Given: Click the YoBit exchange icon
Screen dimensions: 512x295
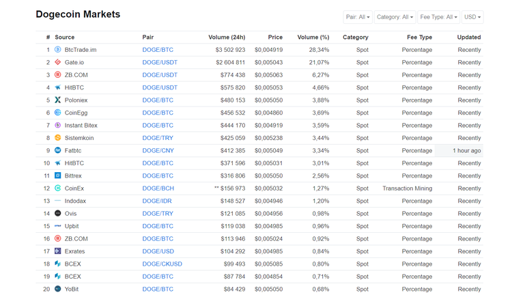Looking at the screenshot, I should click(57, 289).
